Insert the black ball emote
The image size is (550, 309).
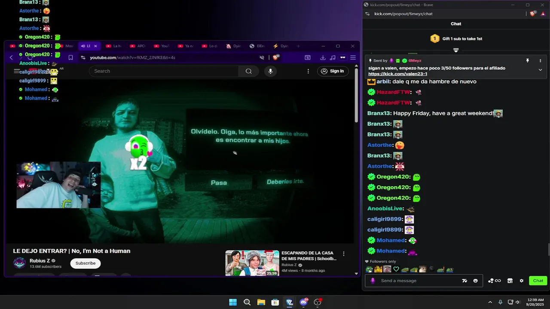tap(432, 269)
